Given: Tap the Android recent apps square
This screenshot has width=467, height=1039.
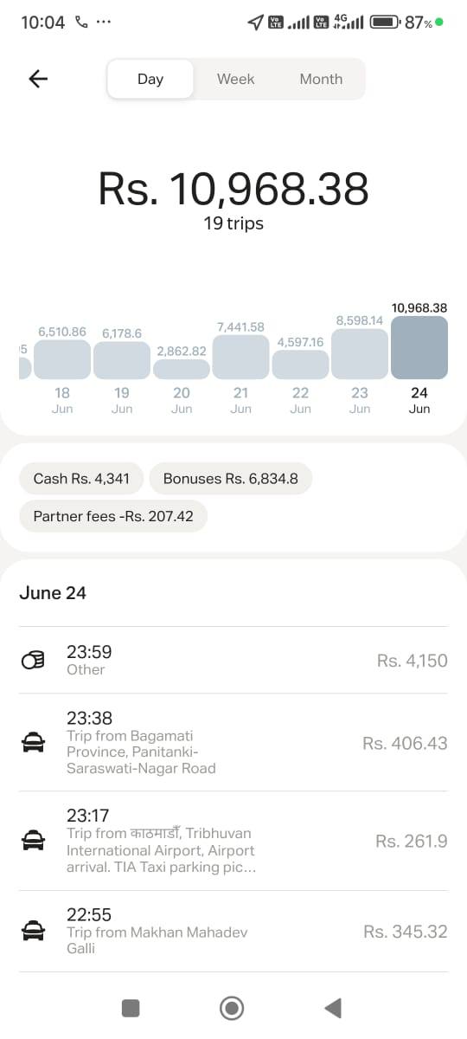Looking at the screenshot, I should pos(131,1008).
